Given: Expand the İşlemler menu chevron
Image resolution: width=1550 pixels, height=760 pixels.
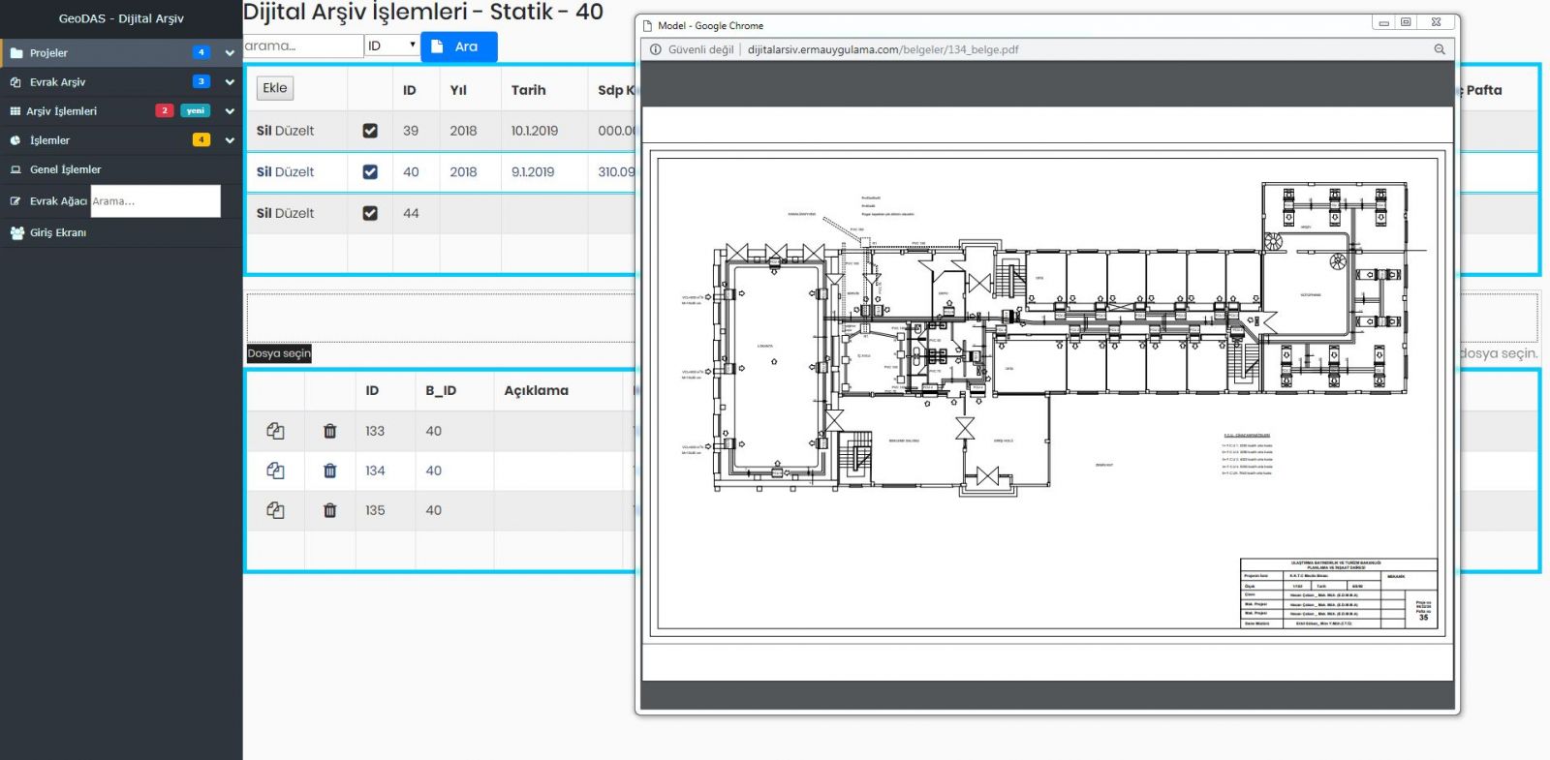Looking at the screenshot, I should pos(230,140).
